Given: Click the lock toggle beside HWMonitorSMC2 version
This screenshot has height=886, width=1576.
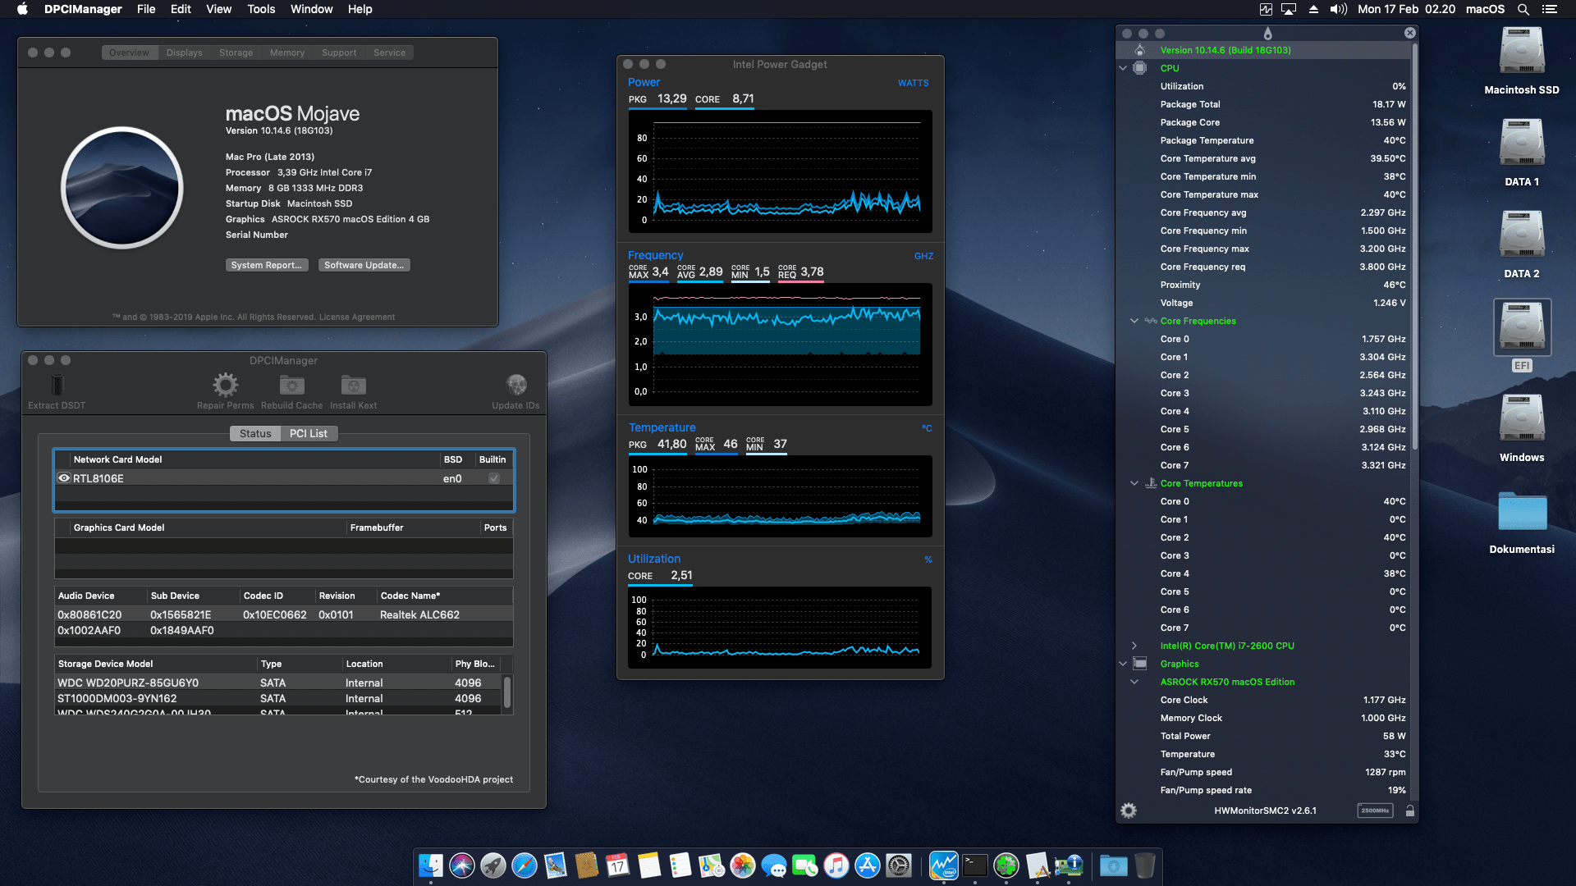Looking at the screenshot, I should (x=1409, y=811).
